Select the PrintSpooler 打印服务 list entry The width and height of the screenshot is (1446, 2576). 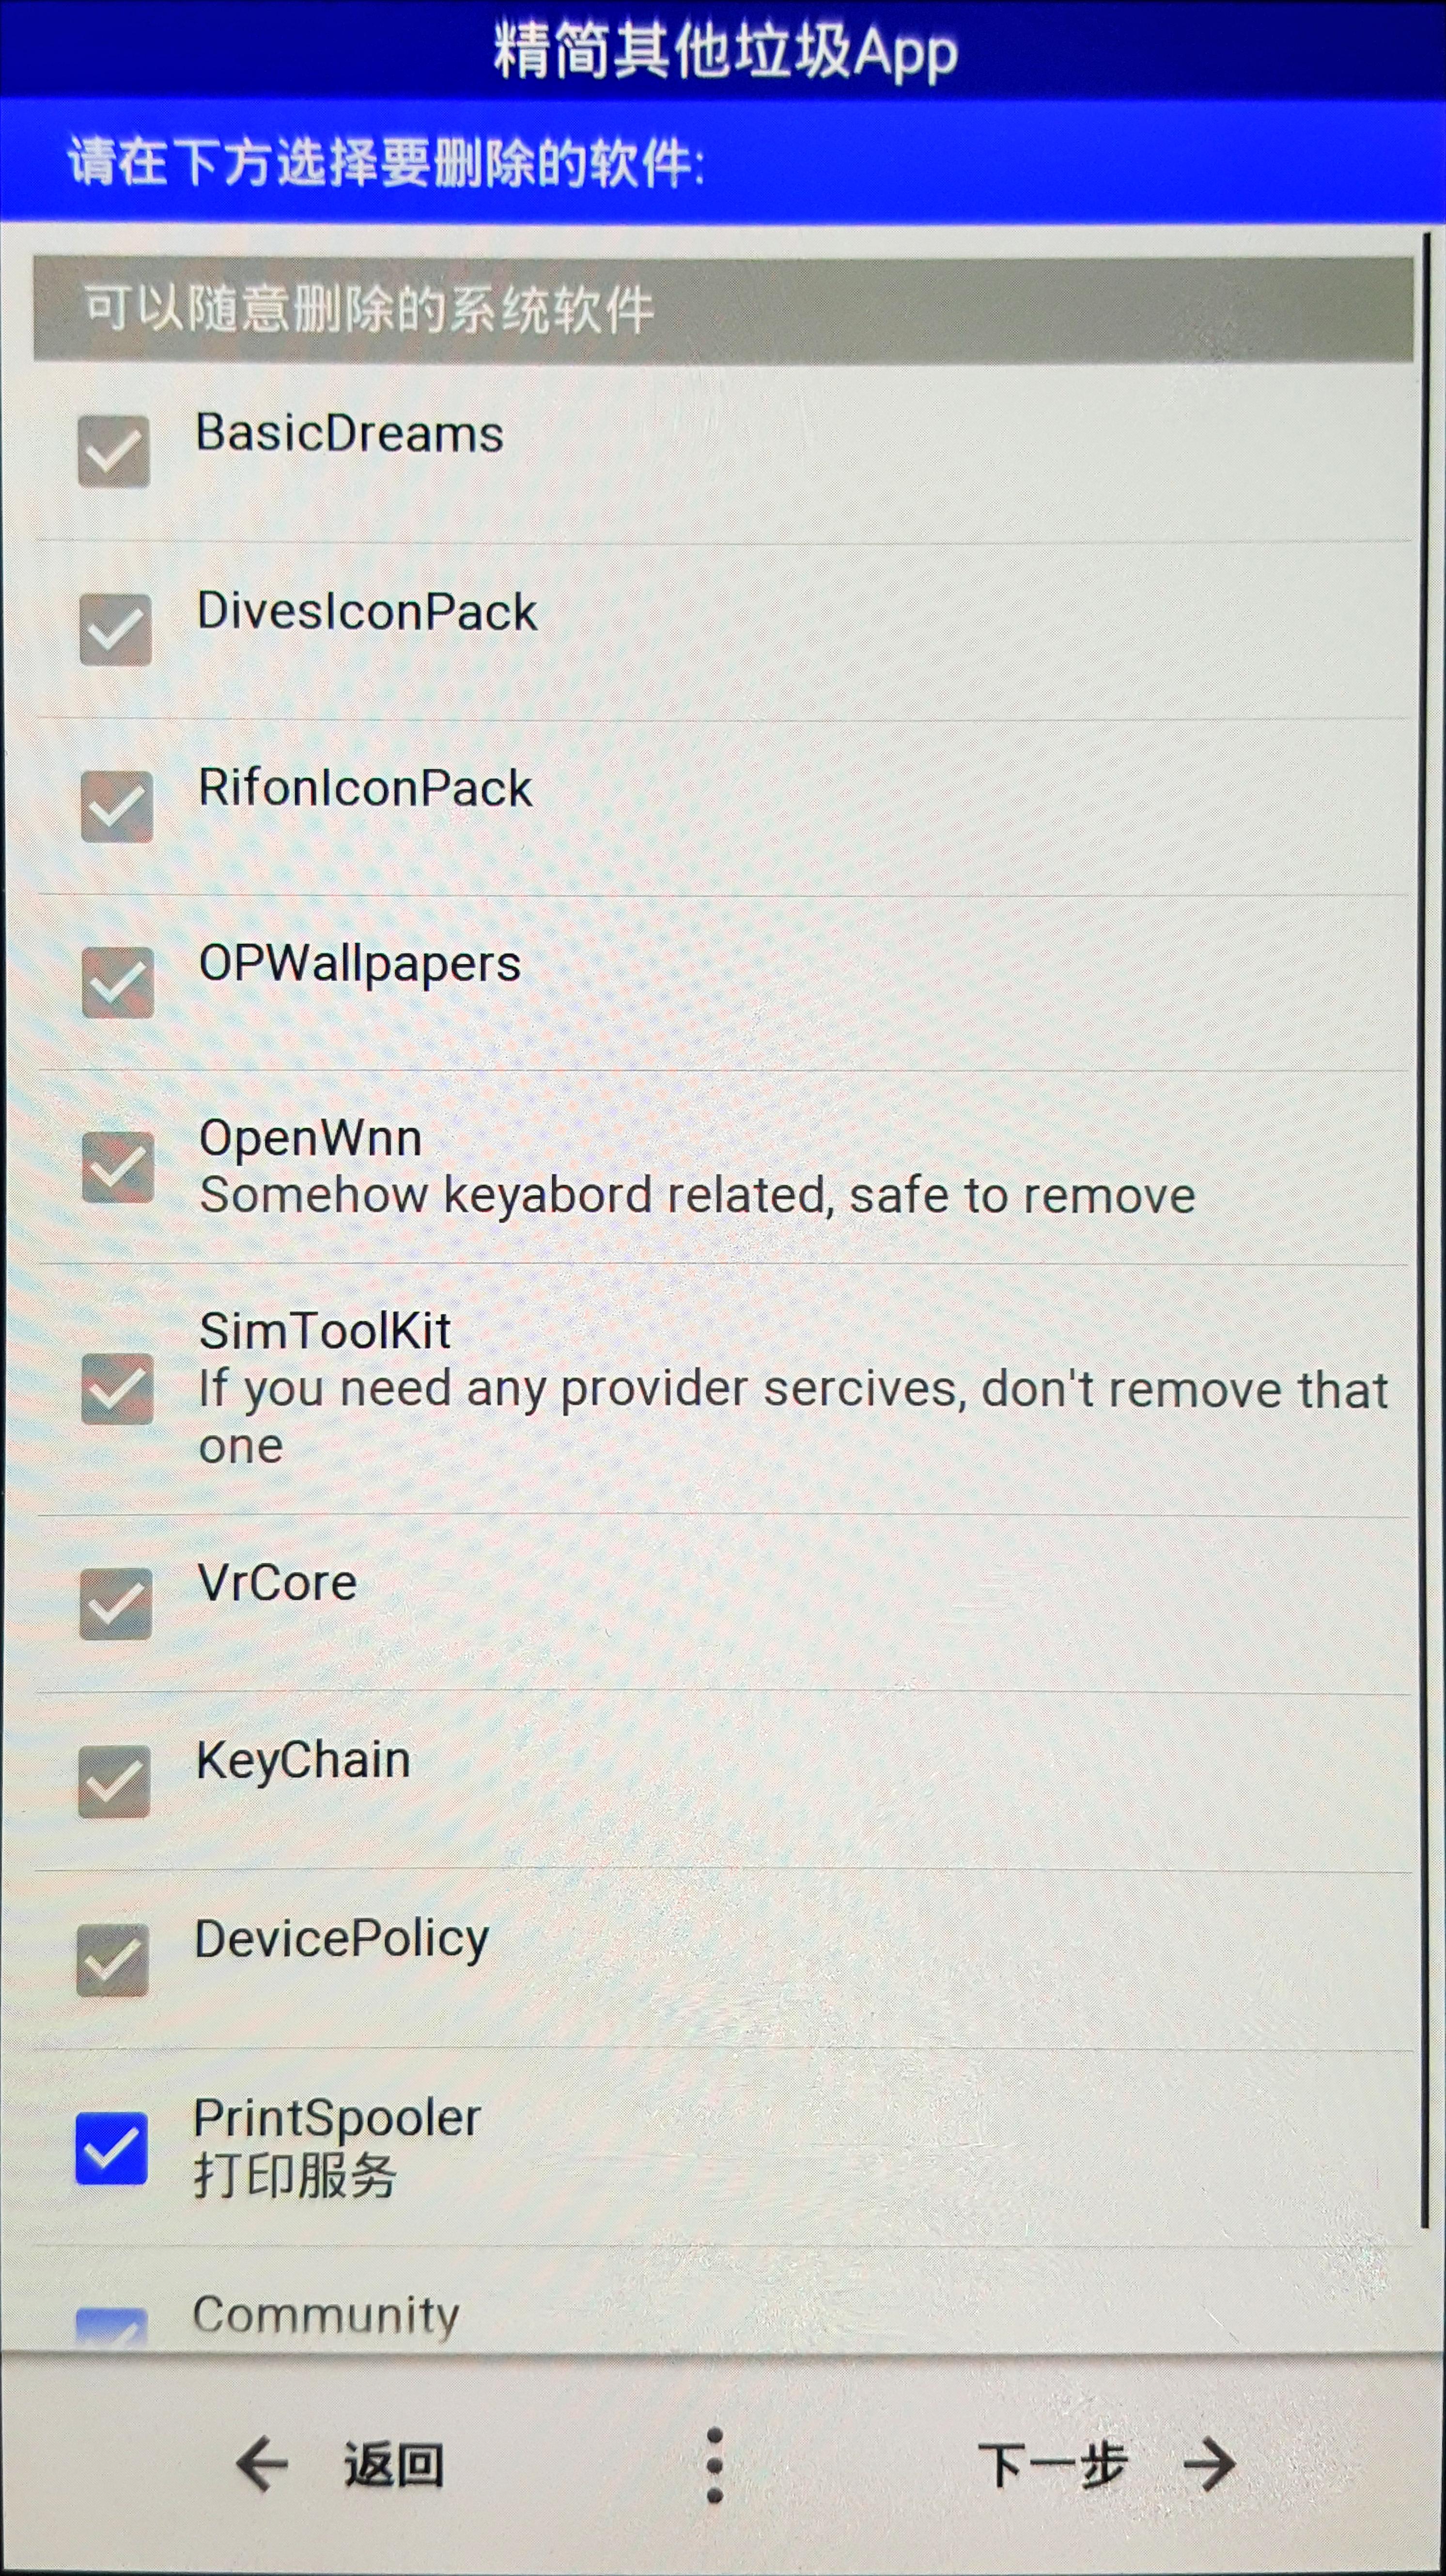(x=722, y=2148)
